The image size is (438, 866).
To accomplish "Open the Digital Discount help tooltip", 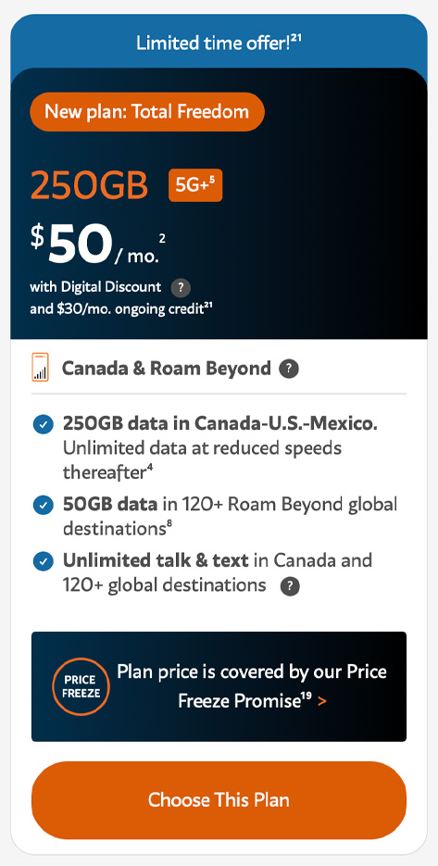I will click(181, 288).
